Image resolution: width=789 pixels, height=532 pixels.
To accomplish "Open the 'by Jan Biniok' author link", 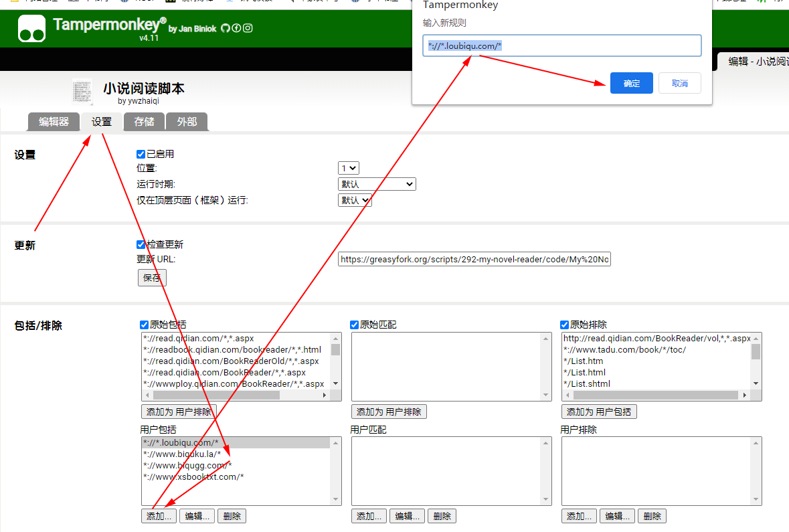I will coord(192,29).
